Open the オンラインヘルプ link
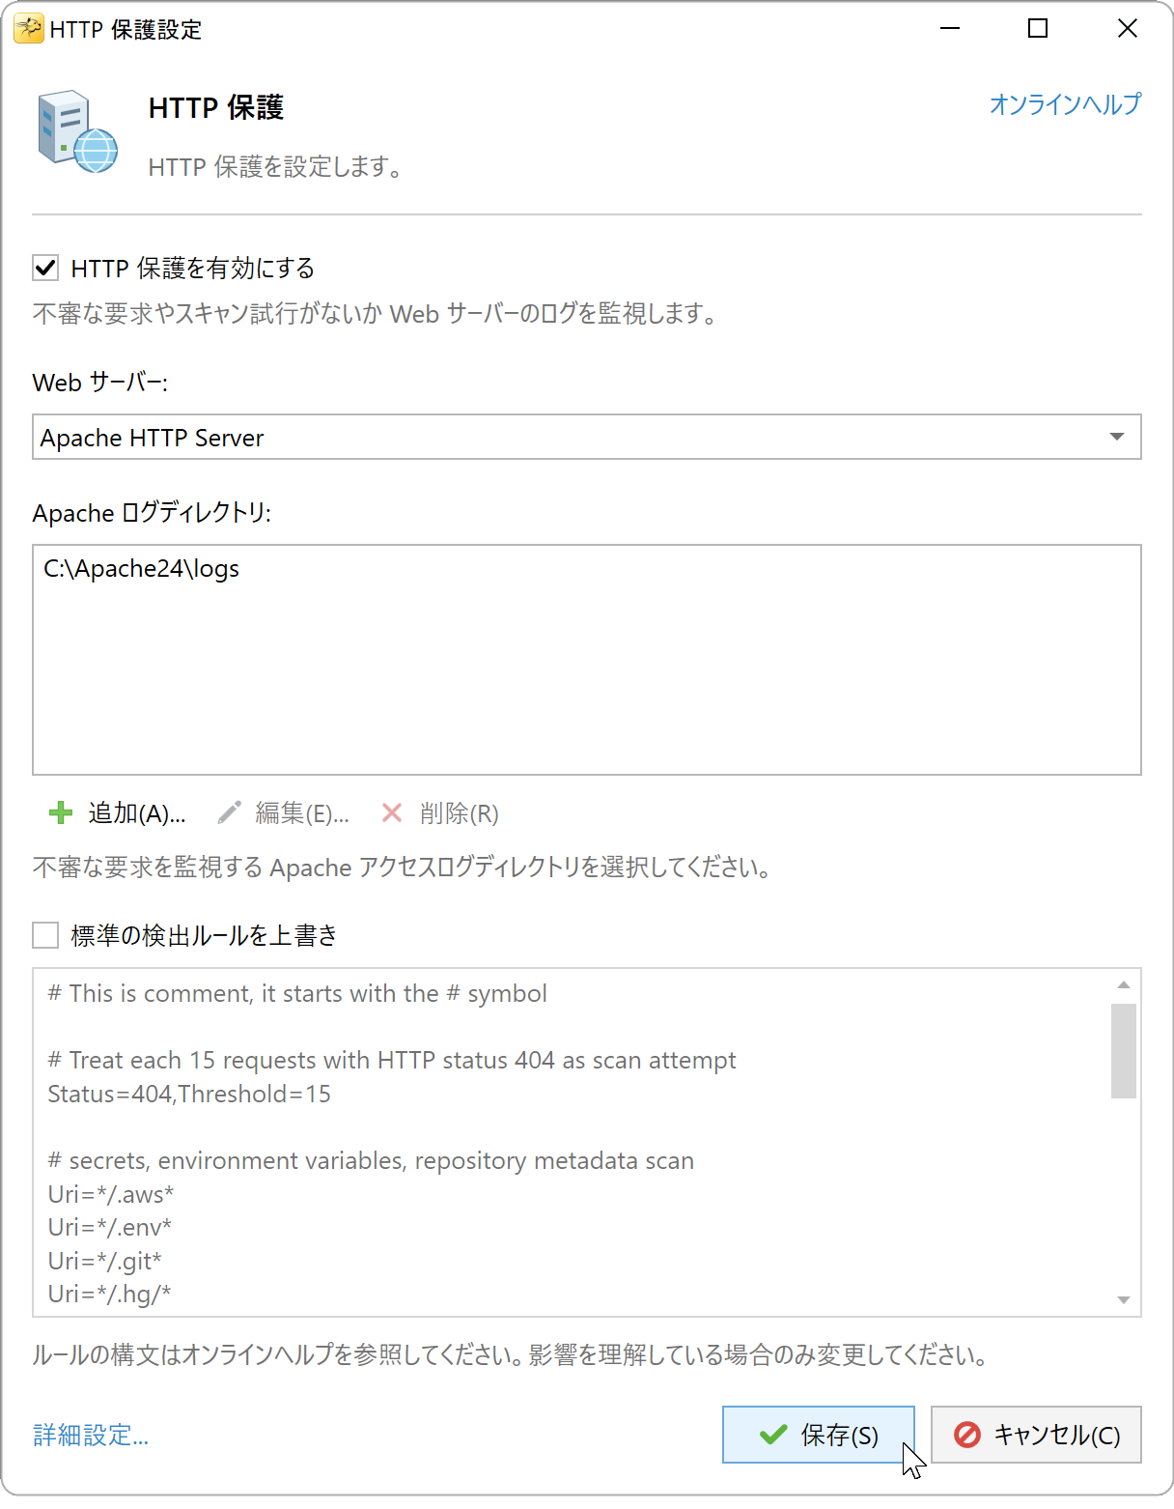This screenshot has width=1174, height=1509. [1065, 104]
